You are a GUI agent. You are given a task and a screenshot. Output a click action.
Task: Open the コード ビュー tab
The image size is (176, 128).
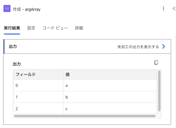click(55, 28)
